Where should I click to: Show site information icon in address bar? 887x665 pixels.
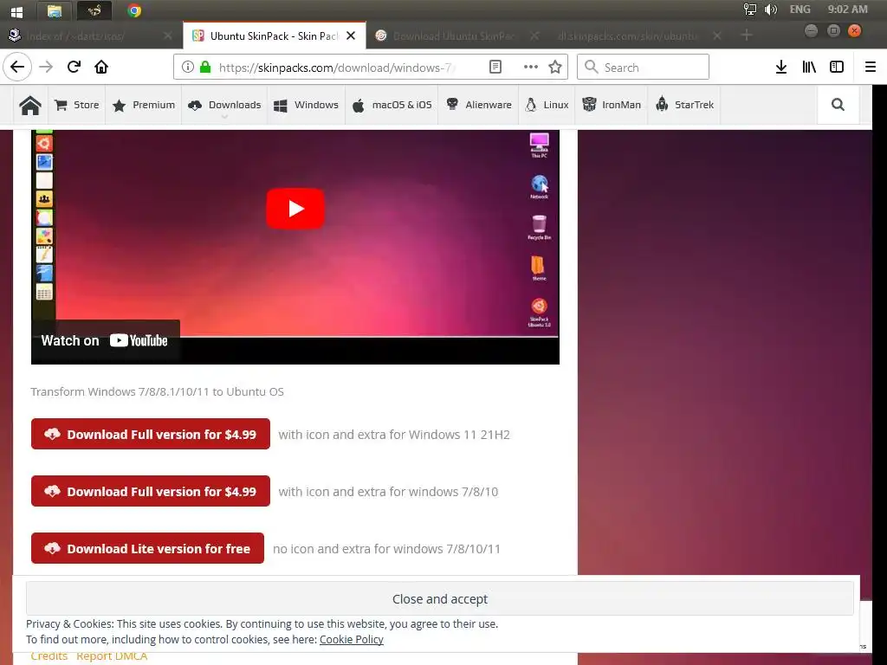coord(188,68)
